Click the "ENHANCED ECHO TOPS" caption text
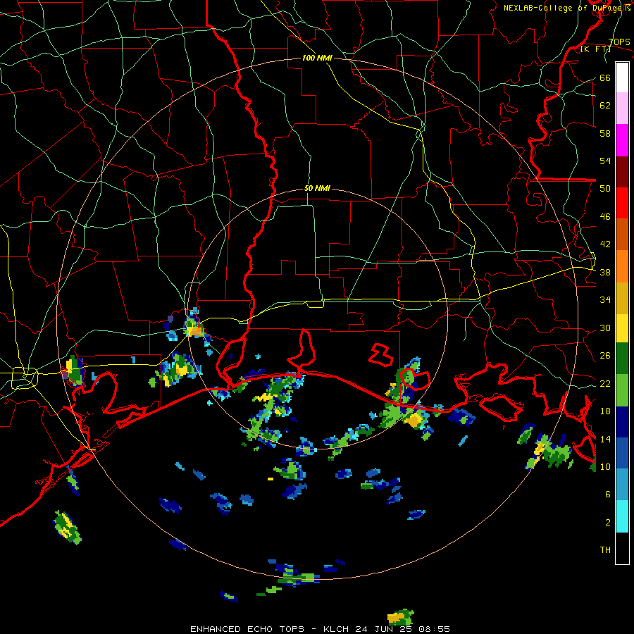This screenshot has height=634, width=634. point(247,629)
